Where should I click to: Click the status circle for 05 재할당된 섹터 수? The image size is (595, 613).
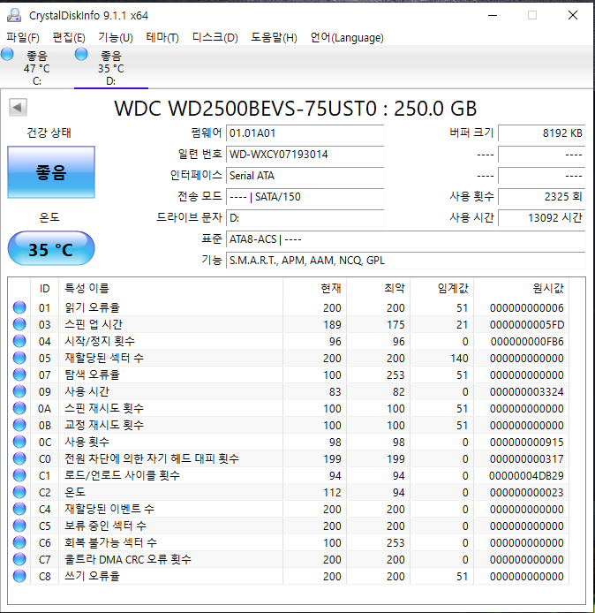coord(19,358)
